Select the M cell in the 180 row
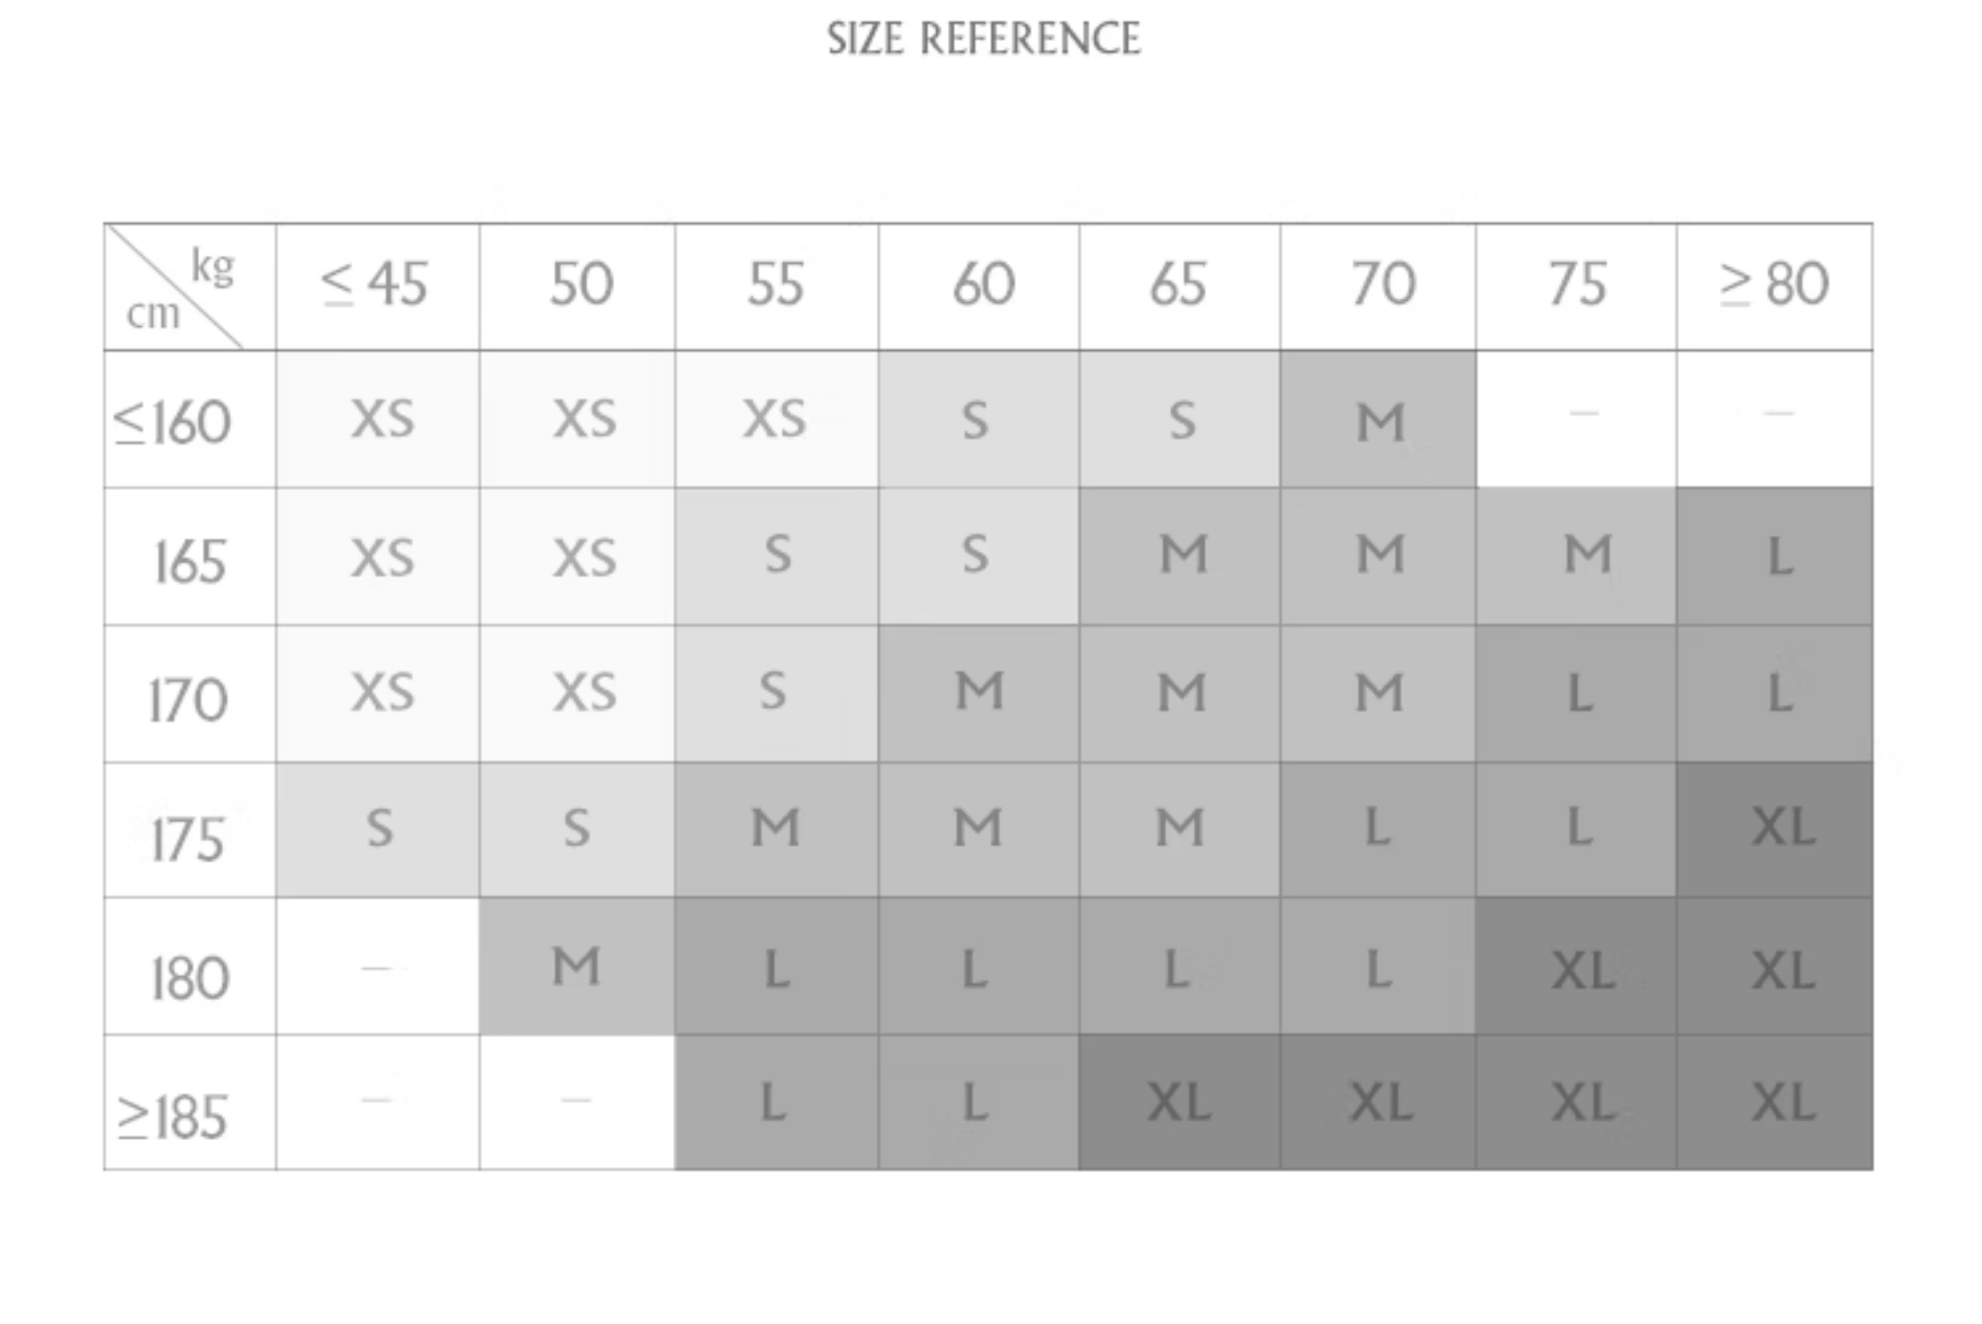Viewport: 1982px width, 1324px height. [x=576, y=967]
